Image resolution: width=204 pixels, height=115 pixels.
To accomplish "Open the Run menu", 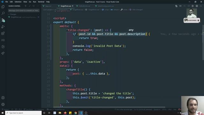I will (34, 2).
